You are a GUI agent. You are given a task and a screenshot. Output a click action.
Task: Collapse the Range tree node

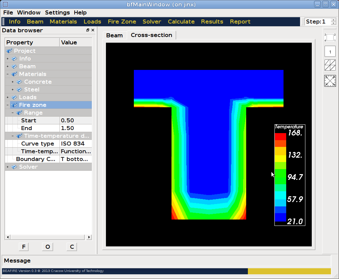tap(13, 113)
